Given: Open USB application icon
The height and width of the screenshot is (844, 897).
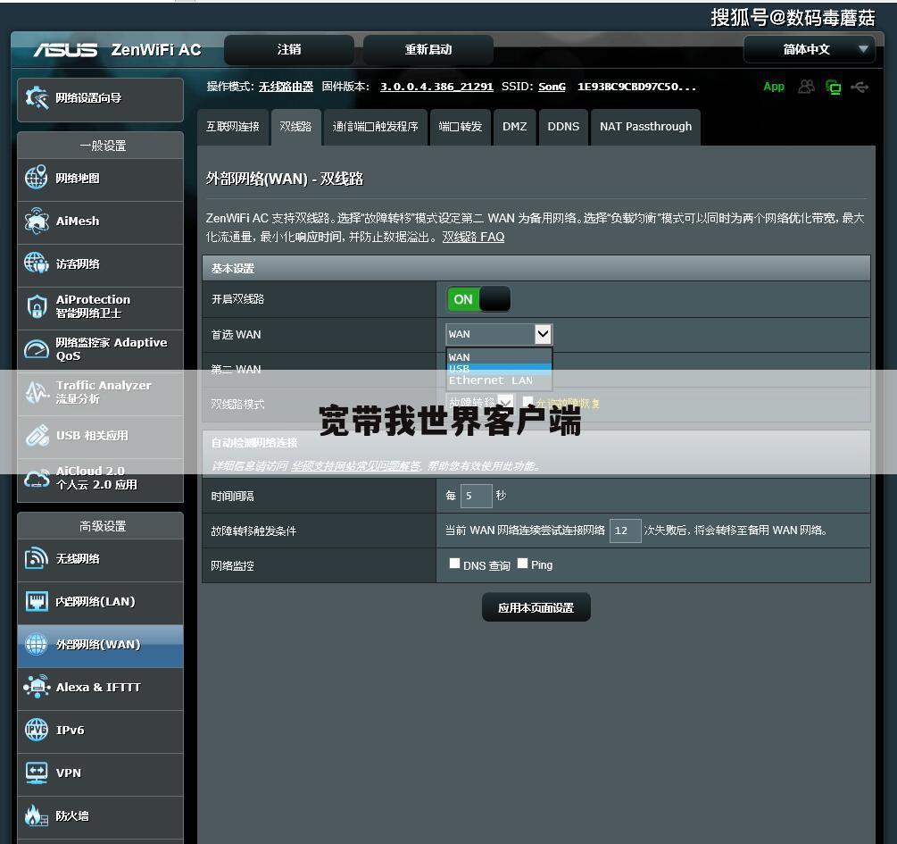Looking at the screenshot, I should (x=36, y=435).
